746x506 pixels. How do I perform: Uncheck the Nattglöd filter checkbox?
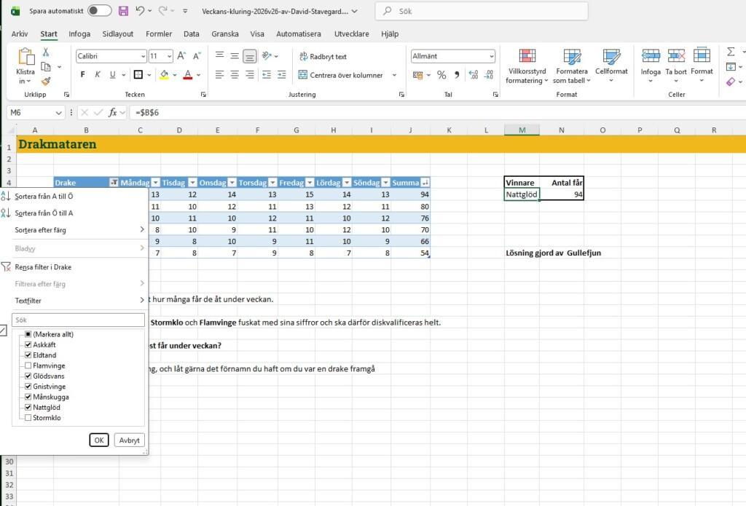click(28, 408)
